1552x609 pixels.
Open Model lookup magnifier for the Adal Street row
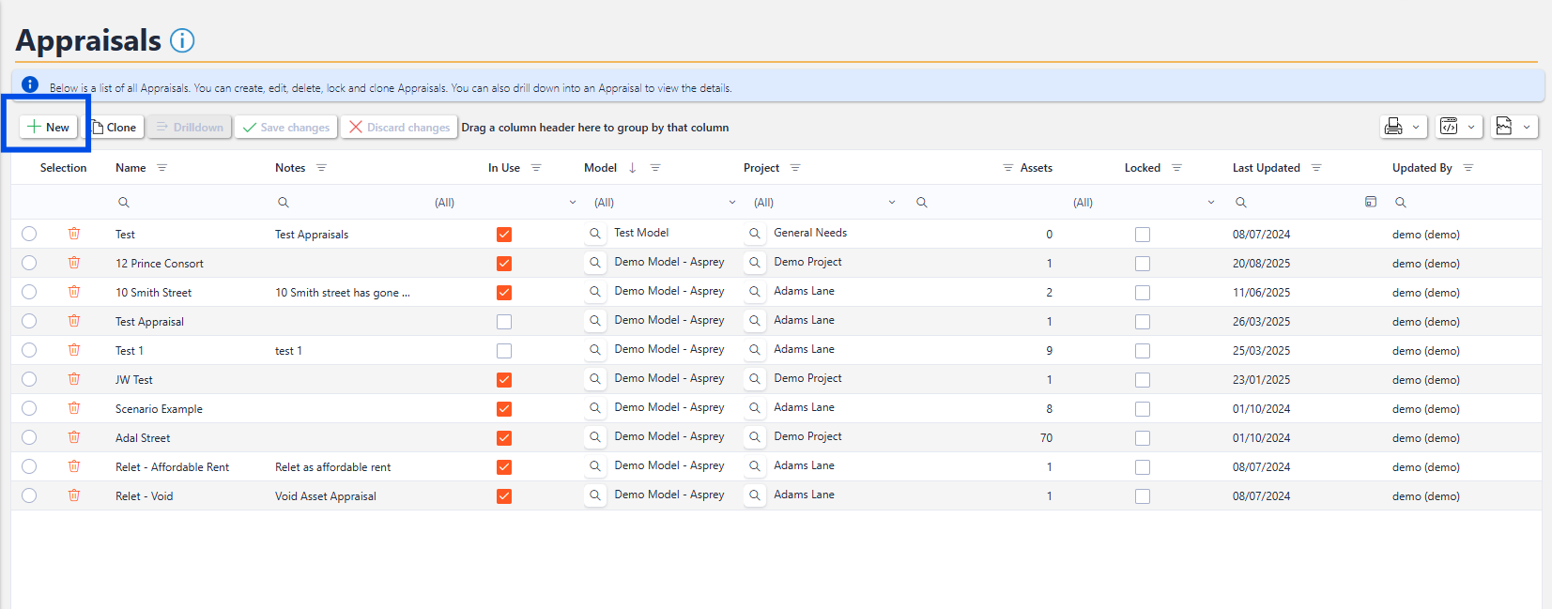pyautogui.click(x=594, y=437)
